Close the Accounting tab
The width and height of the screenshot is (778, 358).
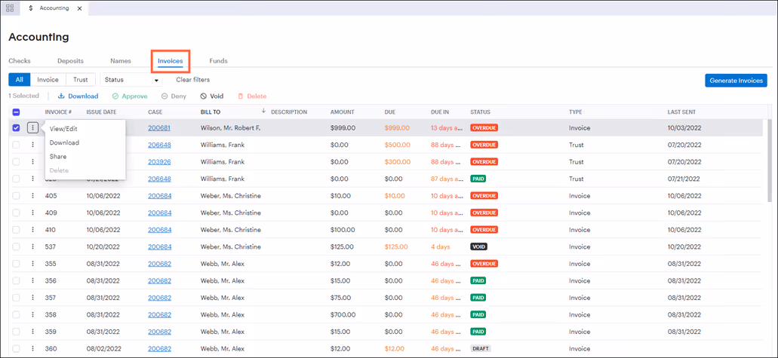79,8
